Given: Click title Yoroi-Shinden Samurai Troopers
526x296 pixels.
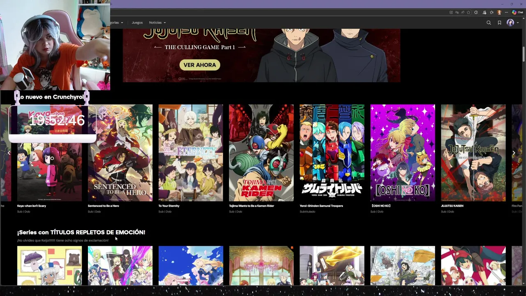Looking at the screenshot, I should (x=321, y=206).
